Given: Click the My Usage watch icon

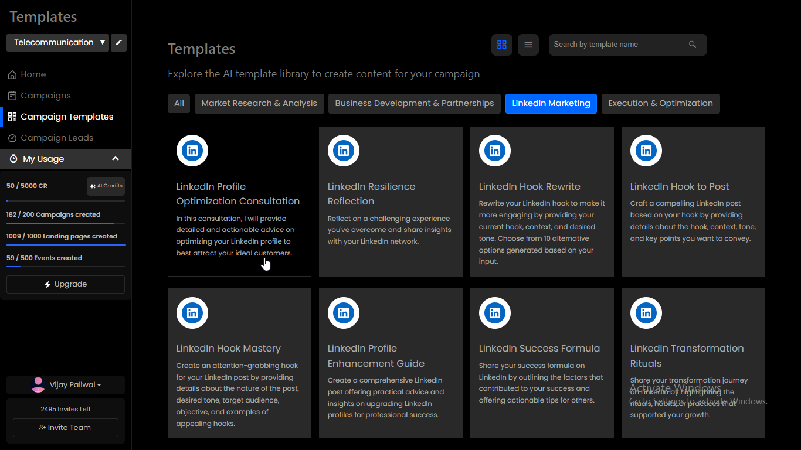Looking at the screenshot, I should click(13, 159).
